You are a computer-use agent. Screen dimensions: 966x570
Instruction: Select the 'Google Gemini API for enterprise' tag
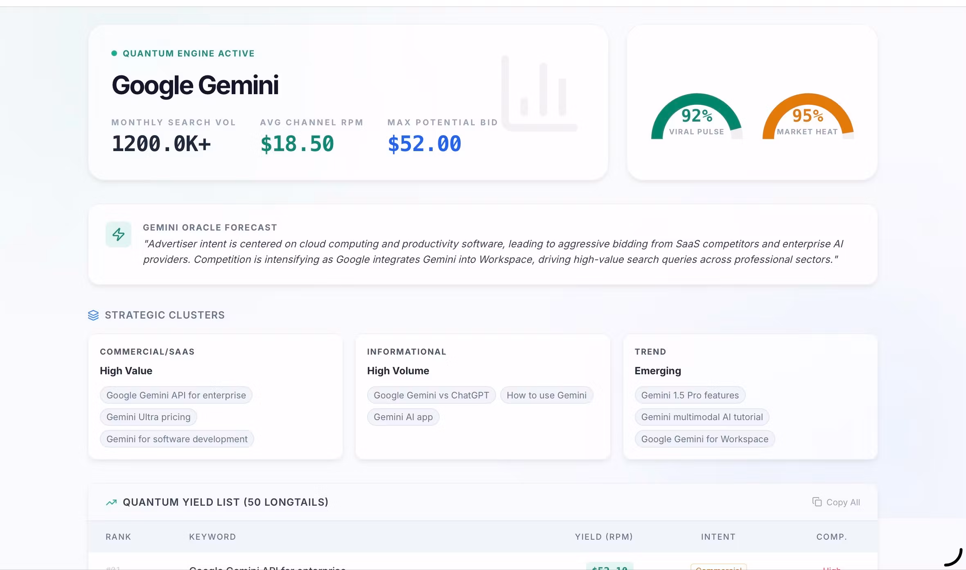176,395
